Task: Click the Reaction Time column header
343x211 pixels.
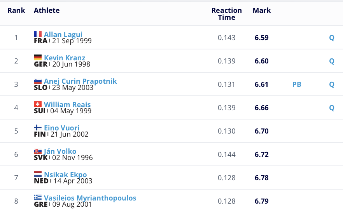Action: [227, 14]
